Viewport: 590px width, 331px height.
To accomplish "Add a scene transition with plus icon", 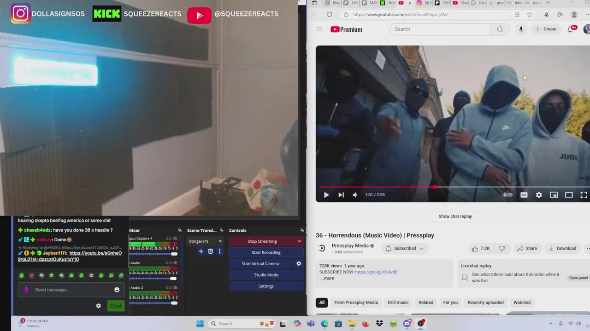I will [201, 251].
